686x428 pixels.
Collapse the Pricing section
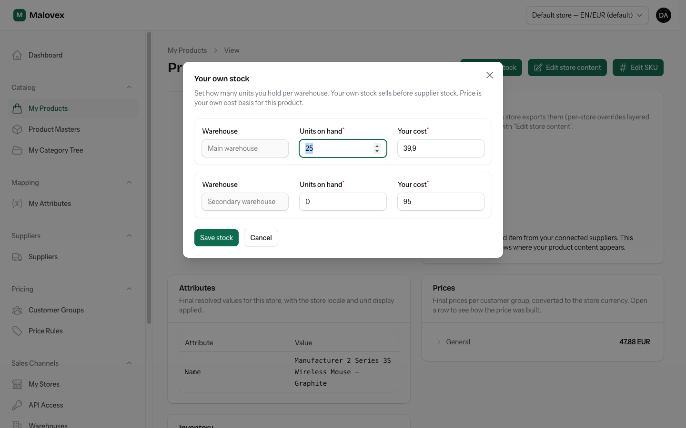(x=129, y=289)
